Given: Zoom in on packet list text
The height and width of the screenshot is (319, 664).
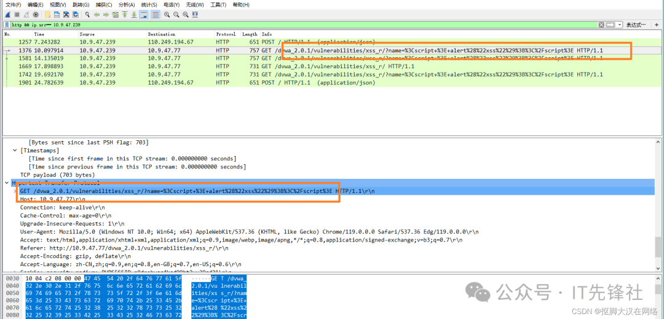Looking at the screenshot, I should [x=167, y=14].
